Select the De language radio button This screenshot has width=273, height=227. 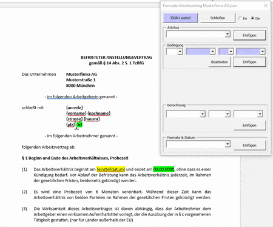252,18
